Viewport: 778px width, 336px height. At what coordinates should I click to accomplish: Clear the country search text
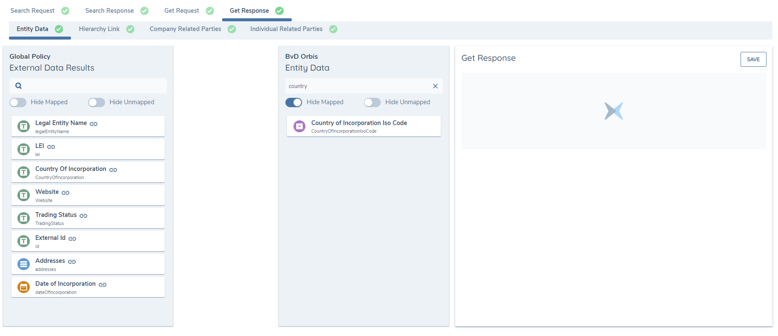(x=435, y=86)
